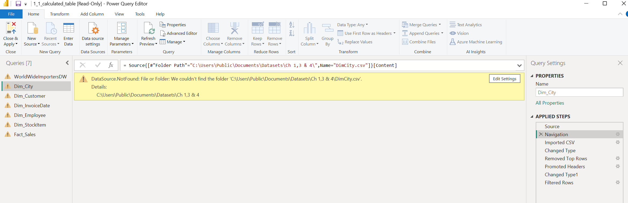This screenshot has width=628, height=203.
Task: Click the query Name input field
Action: coord(579,92)
